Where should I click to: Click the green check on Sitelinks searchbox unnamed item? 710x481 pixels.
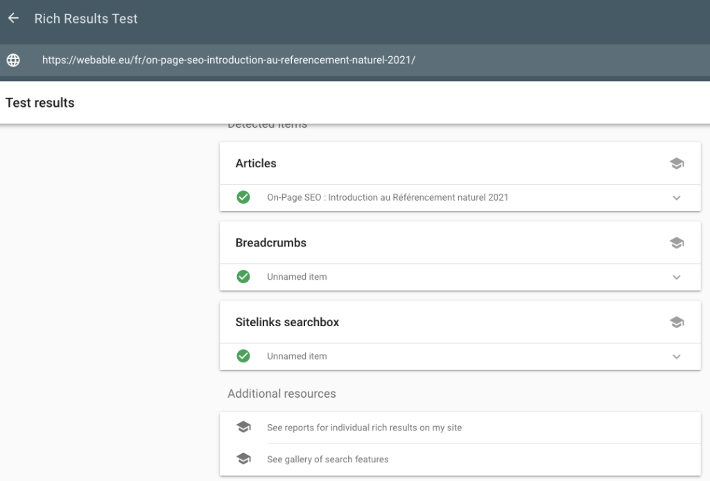coord(243,356)
